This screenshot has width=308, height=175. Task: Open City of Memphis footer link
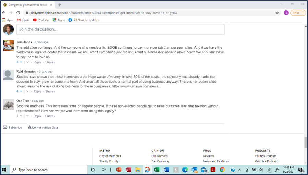(x=110, y=156)
